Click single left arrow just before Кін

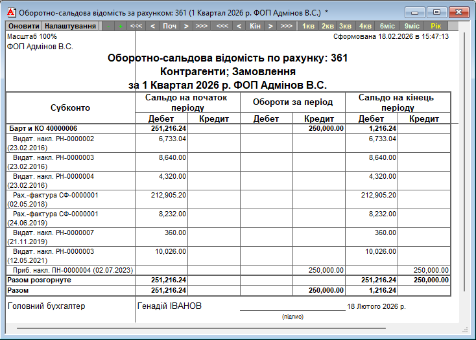239,26
